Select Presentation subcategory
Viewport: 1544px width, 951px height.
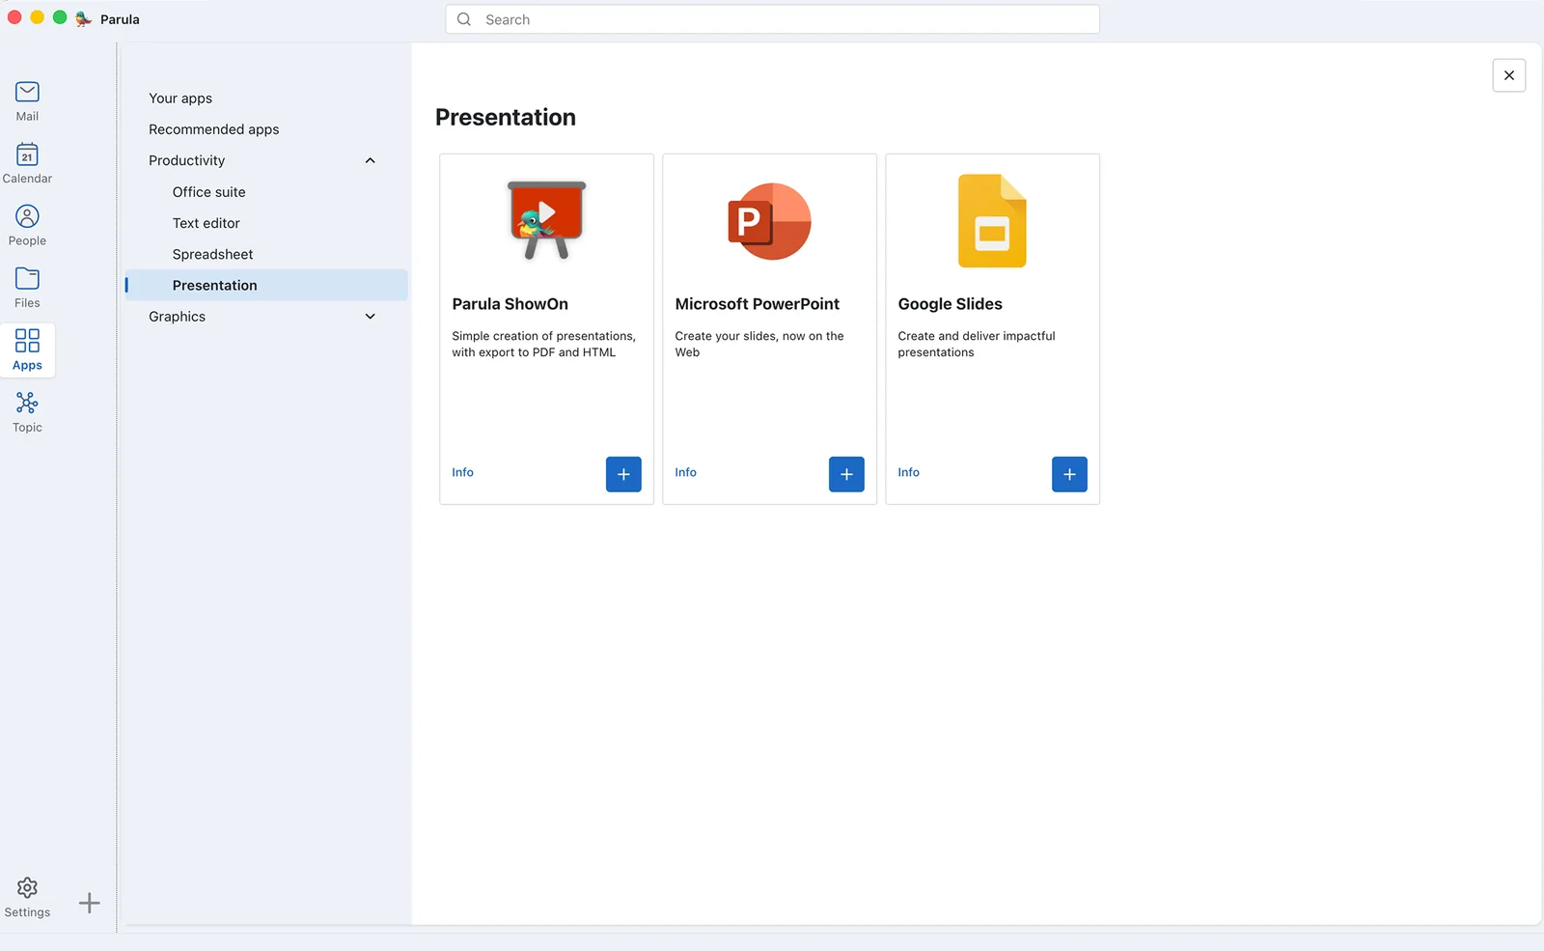[x=266, y=285]
